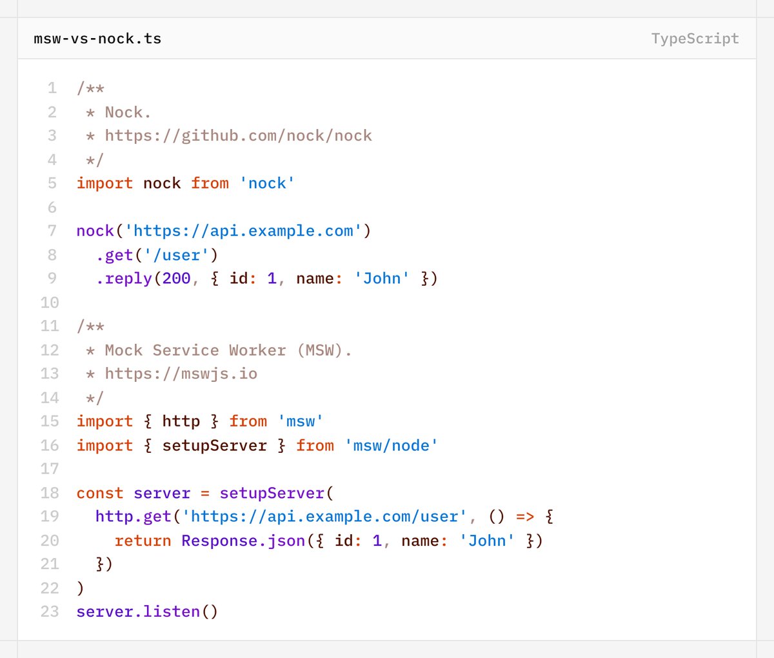
Task: Click the 'msw/node' string on line 16
Action: (392, 446)
